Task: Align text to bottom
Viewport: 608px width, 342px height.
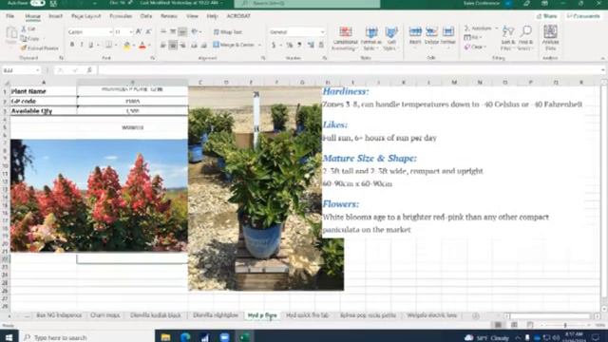Action: click(182, 31)
